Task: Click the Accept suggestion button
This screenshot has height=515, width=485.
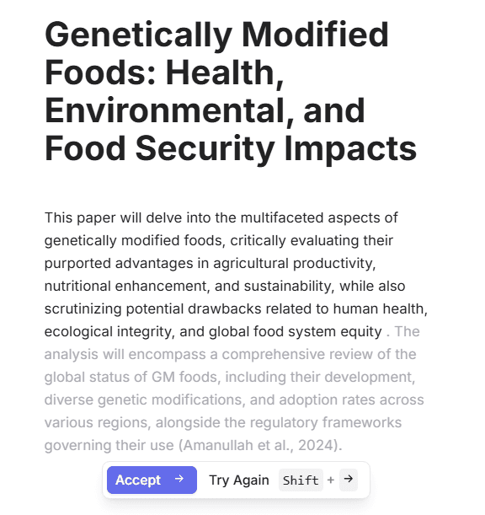Action: (152, 480)
